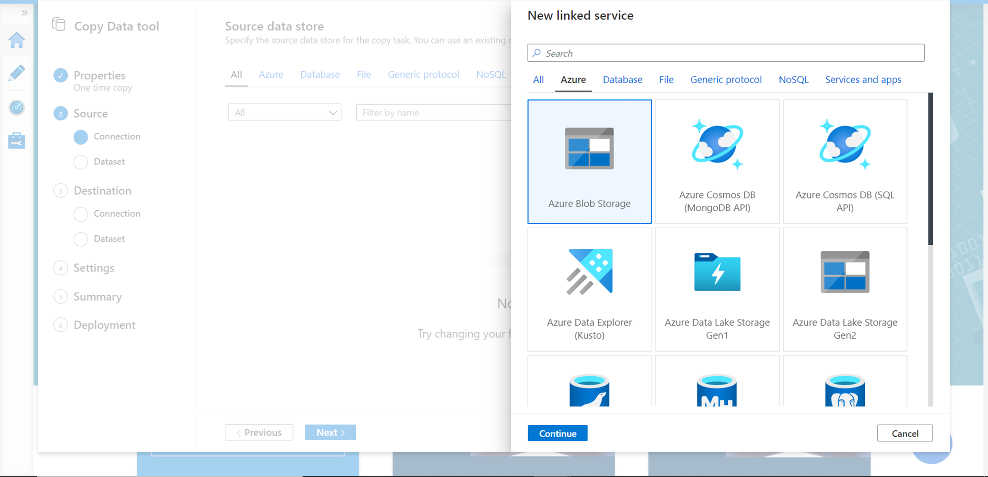Screen dimensions: 988x477
Task: Go to the Settings step number circle
Action: point(61,268)
